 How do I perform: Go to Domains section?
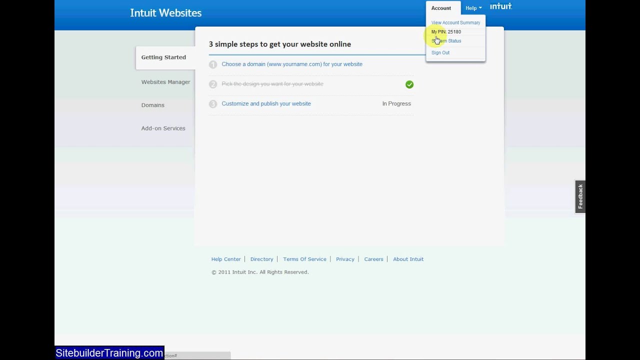(x=152, y=105)
